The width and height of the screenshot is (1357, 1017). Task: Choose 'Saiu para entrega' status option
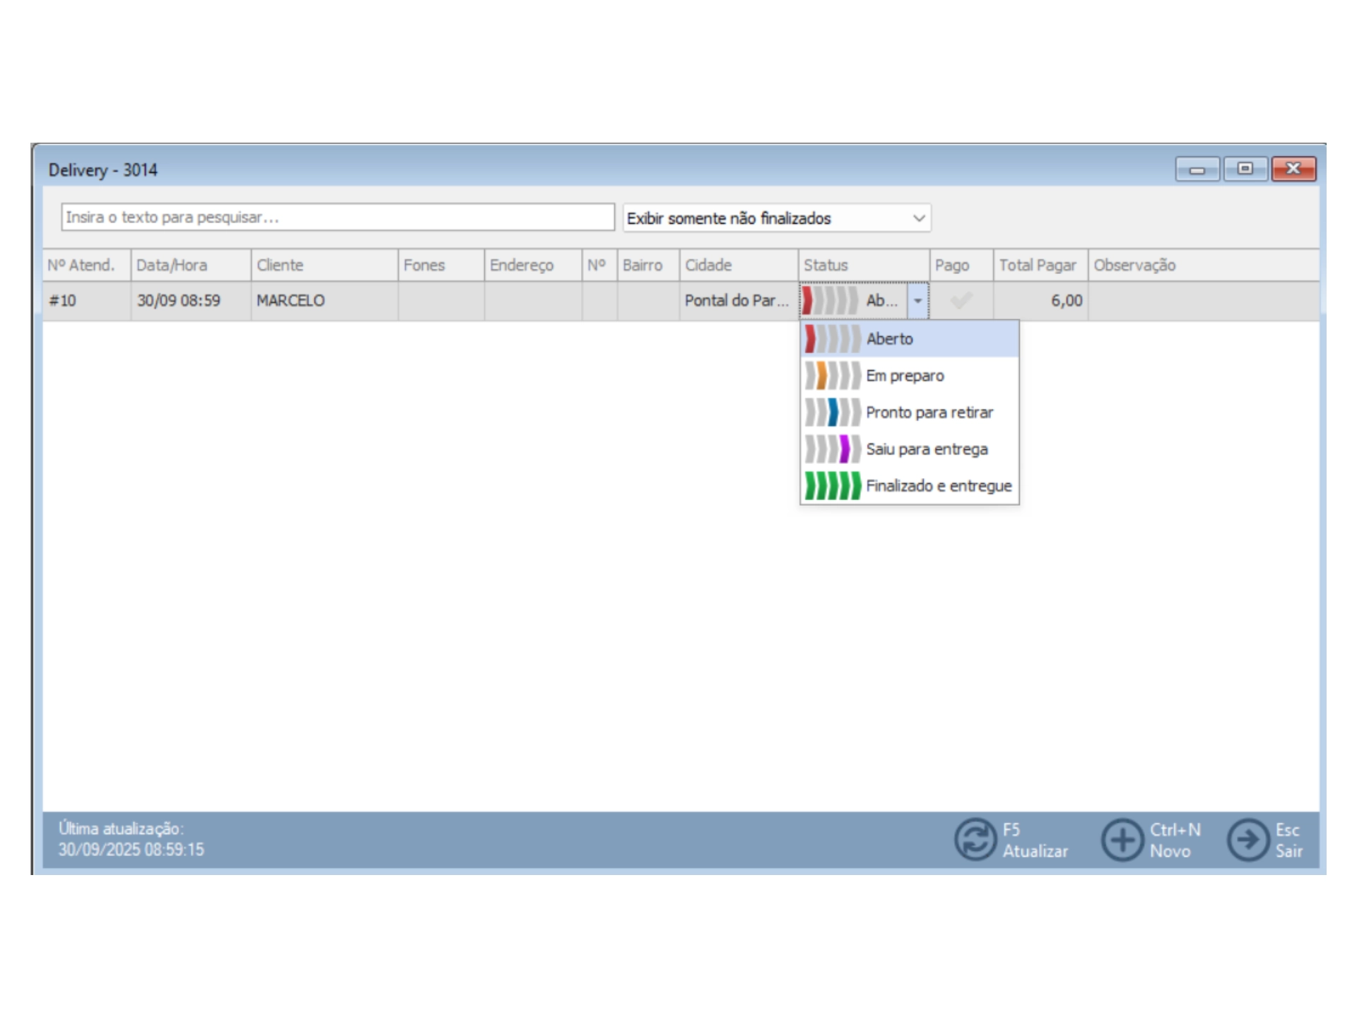[927, 449]
